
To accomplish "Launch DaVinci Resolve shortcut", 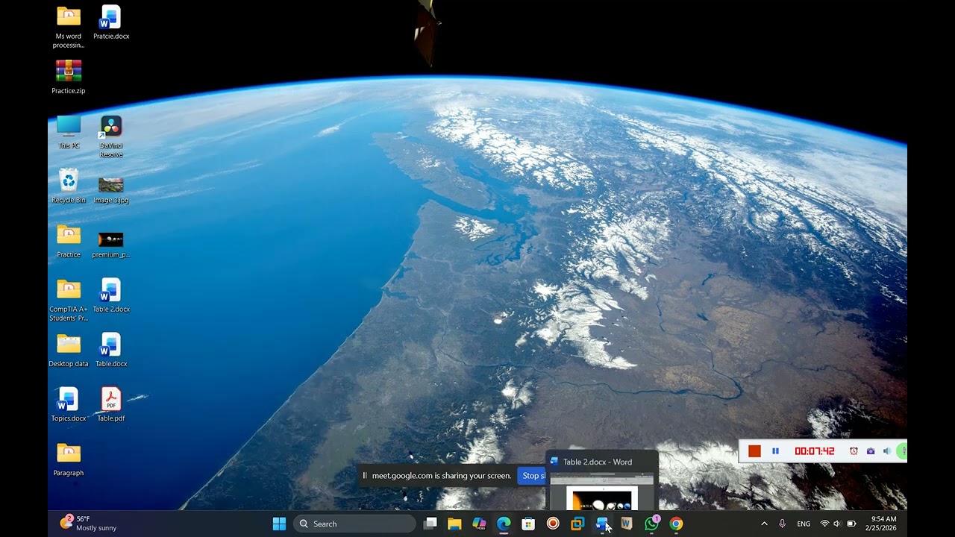I will point(111,136).
